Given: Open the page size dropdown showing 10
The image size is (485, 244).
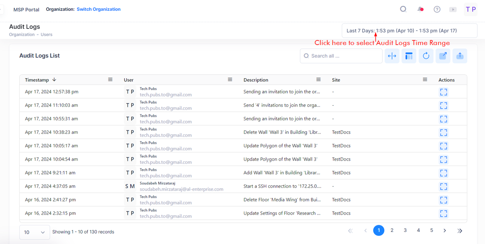Looking at the screenshot, I should tap(34, 232).
